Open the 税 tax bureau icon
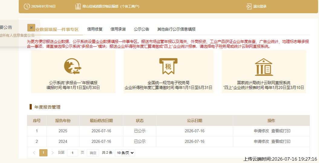 [168, 66]
